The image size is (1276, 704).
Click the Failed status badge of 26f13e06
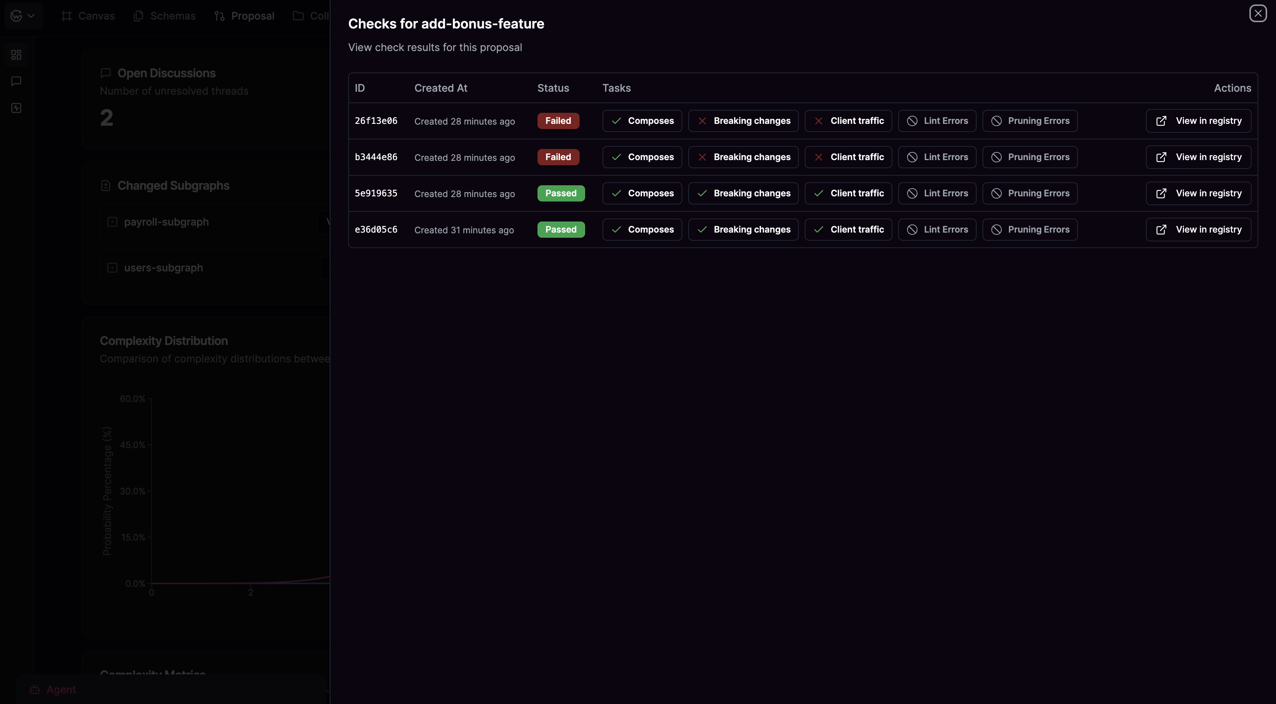click(558, 121)
